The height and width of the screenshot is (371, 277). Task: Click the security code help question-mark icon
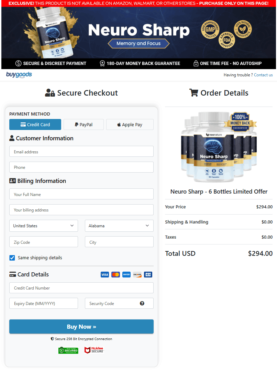pos(142,303)
